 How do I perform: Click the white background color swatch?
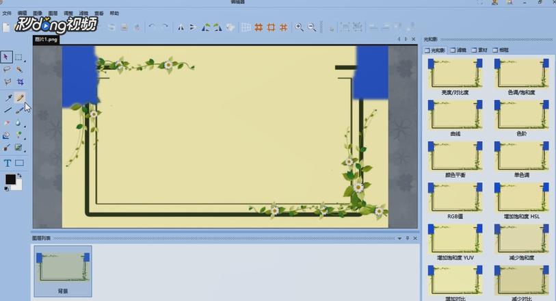[x=18, y=185]
